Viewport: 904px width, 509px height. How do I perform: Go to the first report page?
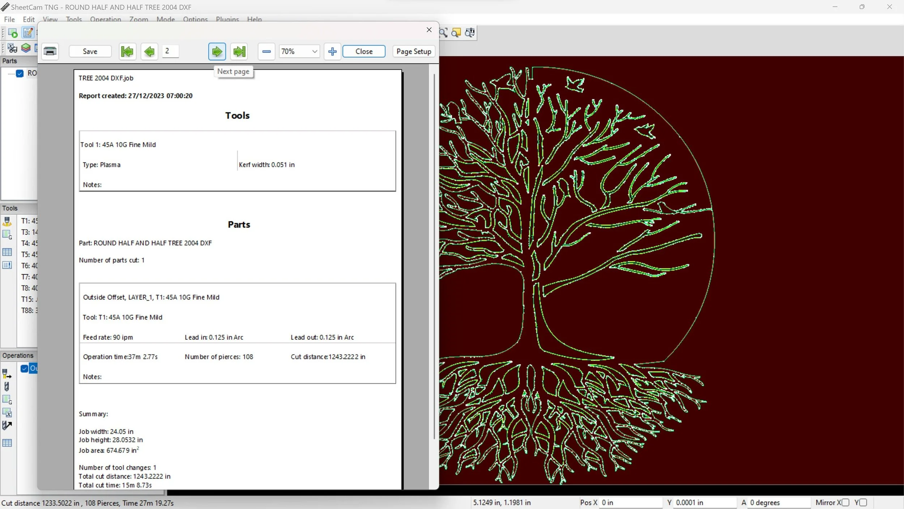click(127, 51)
